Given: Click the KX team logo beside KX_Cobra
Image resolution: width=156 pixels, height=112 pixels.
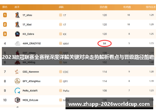Looking at the screenshot, I should click(17, 34).
